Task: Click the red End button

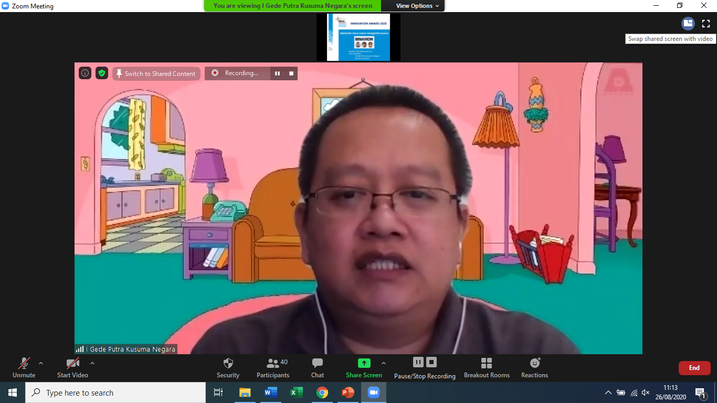Action: (x=694, y=368)
